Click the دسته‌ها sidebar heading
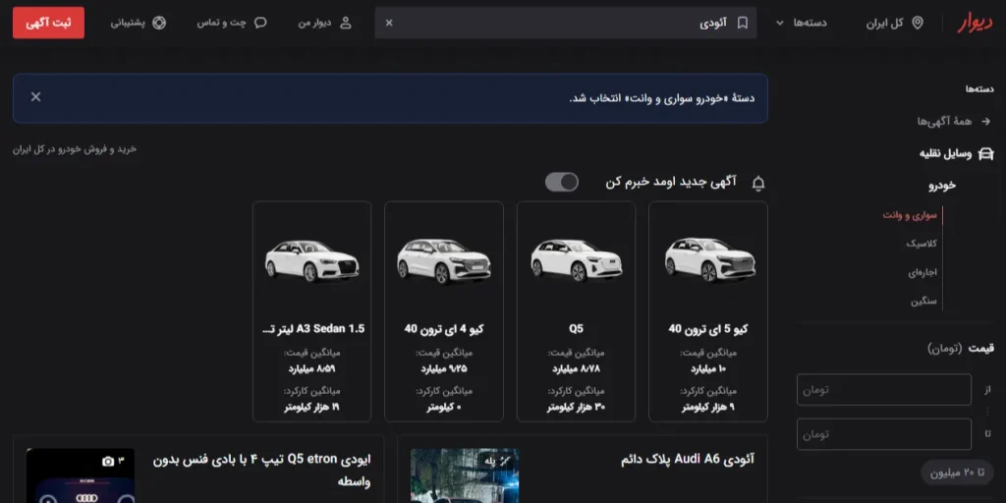This screenshot has height=503, width=1006. [979, 89]
